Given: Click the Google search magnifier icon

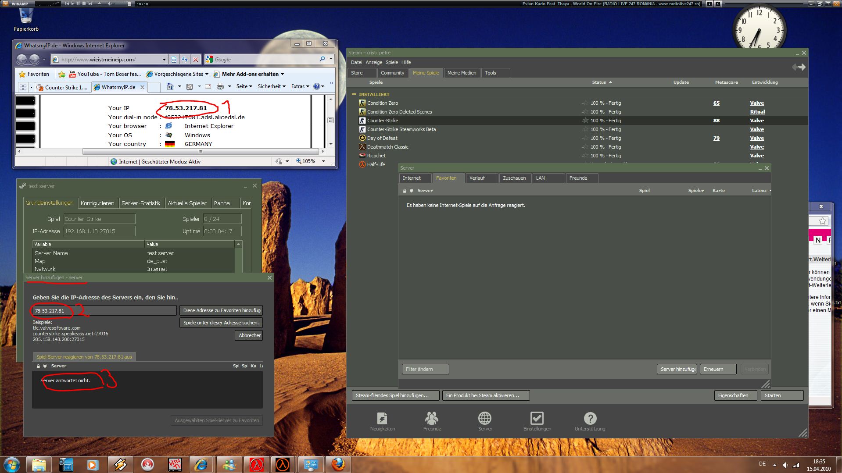Looking at the screenshot, I should 322,59.
